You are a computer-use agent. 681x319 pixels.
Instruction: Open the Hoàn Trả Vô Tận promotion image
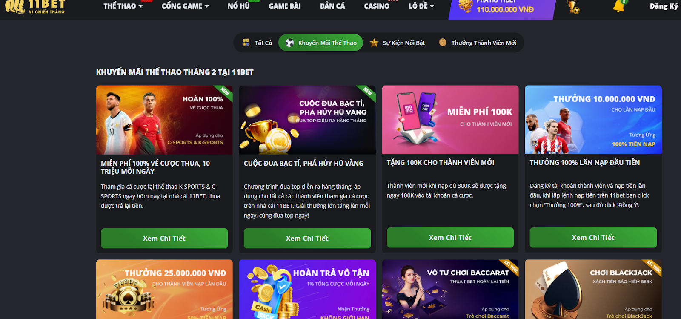307,290
